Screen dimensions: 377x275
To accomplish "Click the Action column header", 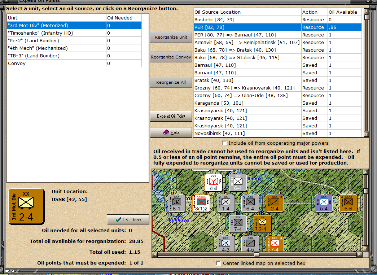I will [x=315, y=12].
